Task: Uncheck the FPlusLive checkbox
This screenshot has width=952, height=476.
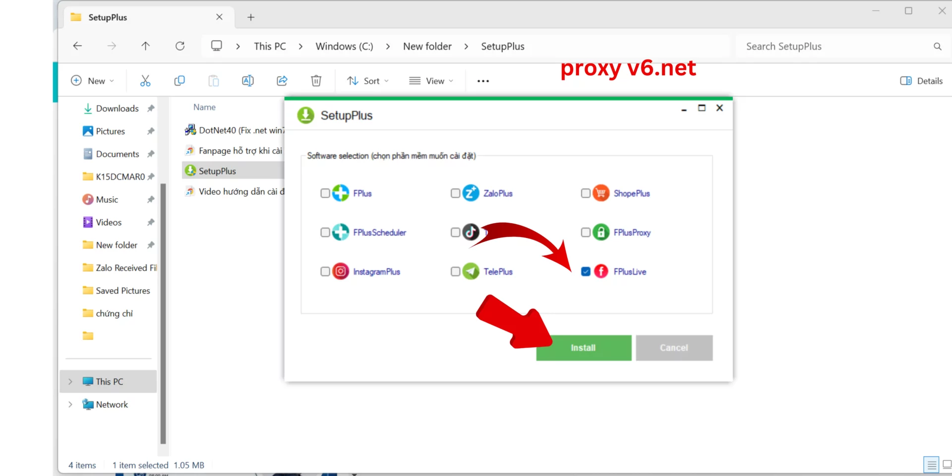Action: click(586, 272)
